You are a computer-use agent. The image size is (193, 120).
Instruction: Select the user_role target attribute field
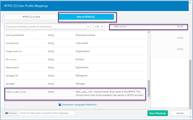(x=148, y=27)
